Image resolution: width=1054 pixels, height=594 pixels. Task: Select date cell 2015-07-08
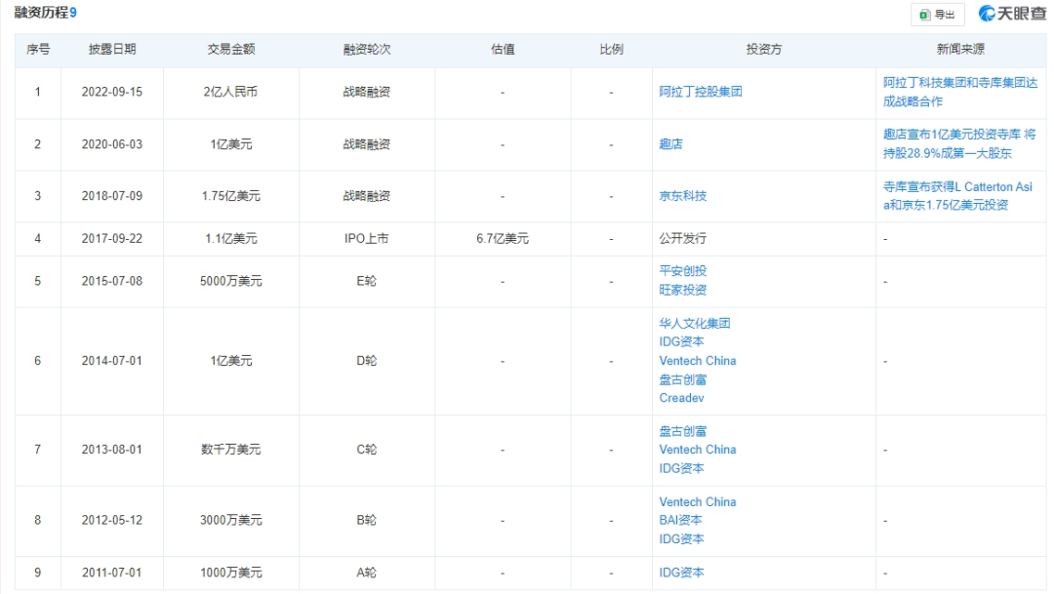pyautogui.click(x=112, y=281)
